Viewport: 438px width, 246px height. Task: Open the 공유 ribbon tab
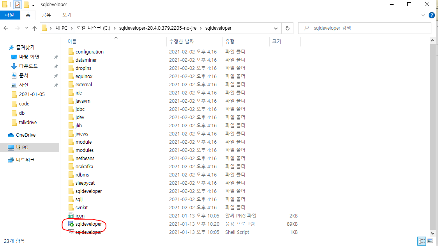[46, 15]
